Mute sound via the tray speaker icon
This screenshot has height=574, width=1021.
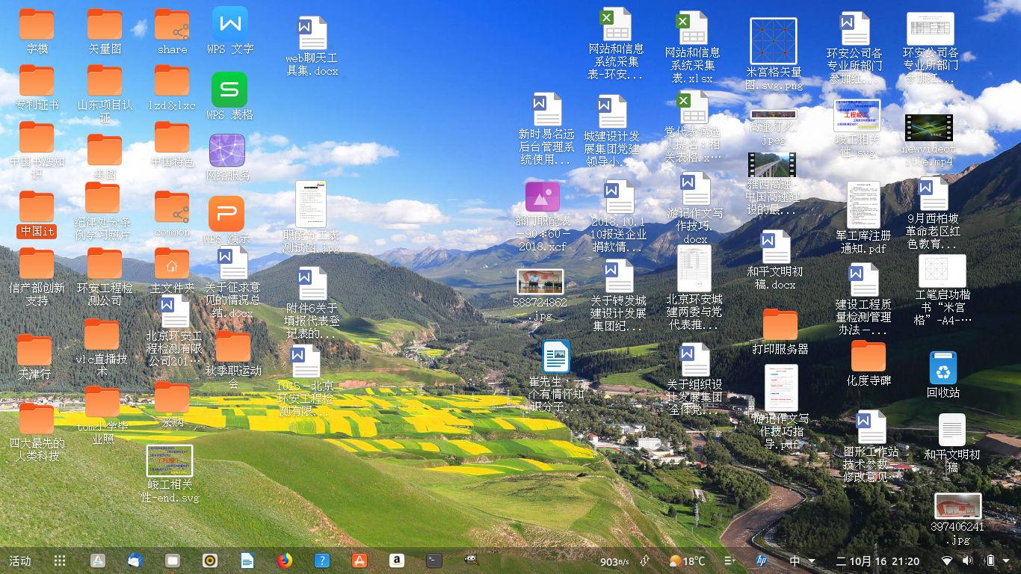point(966,559)
